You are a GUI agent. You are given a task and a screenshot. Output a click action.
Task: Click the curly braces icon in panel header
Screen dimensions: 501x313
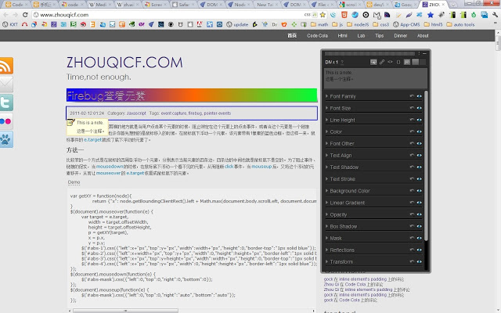click(x=398, y=62)
